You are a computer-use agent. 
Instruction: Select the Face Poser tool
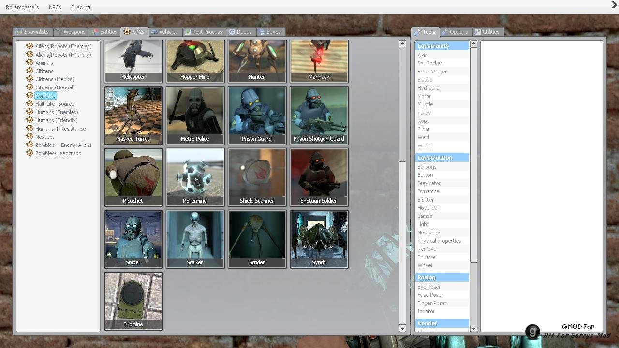pos(442,295)
